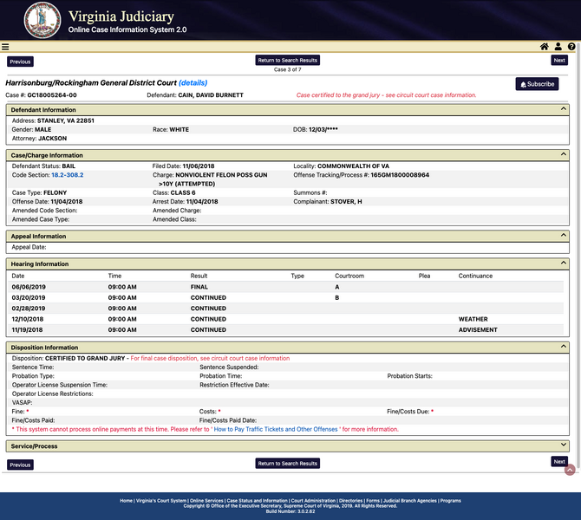The image size is (581, 520).
Task: Collapse the Disposition Information section
Action: tap(563, 347)
